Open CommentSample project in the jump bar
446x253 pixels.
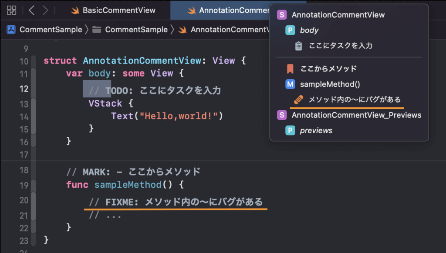pyautogui.click(x=51, y=30)
